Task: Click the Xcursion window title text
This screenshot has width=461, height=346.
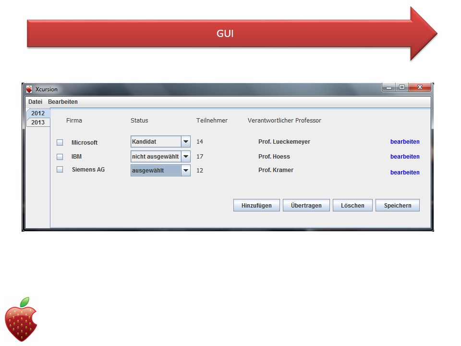Action: 47,89
